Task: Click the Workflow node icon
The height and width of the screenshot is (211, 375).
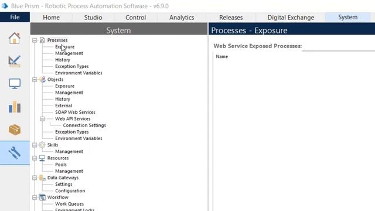Action: tap(42, 197)
